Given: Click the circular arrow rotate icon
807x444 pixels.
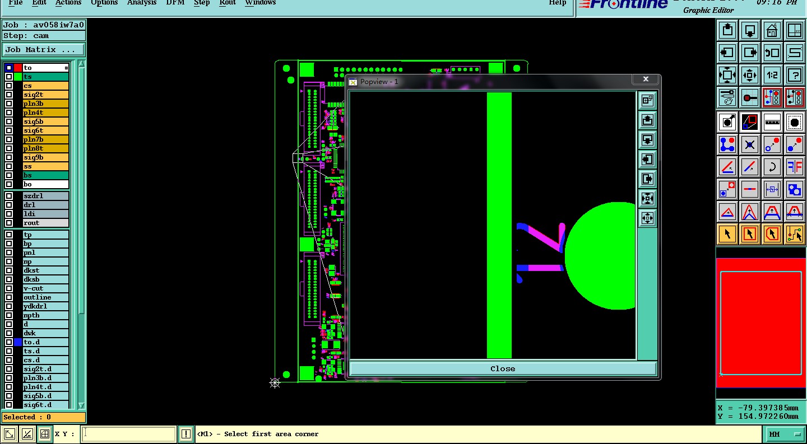Looking at the screenshot, I should pyautogui.click(x=772, y=166).
